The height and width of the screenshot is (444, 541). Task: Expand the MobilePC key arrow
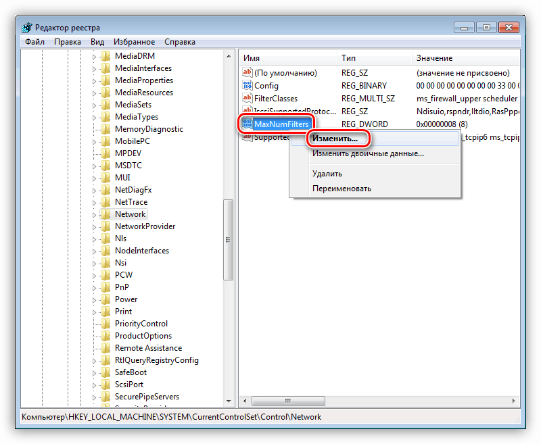click(x=94, y=142)
